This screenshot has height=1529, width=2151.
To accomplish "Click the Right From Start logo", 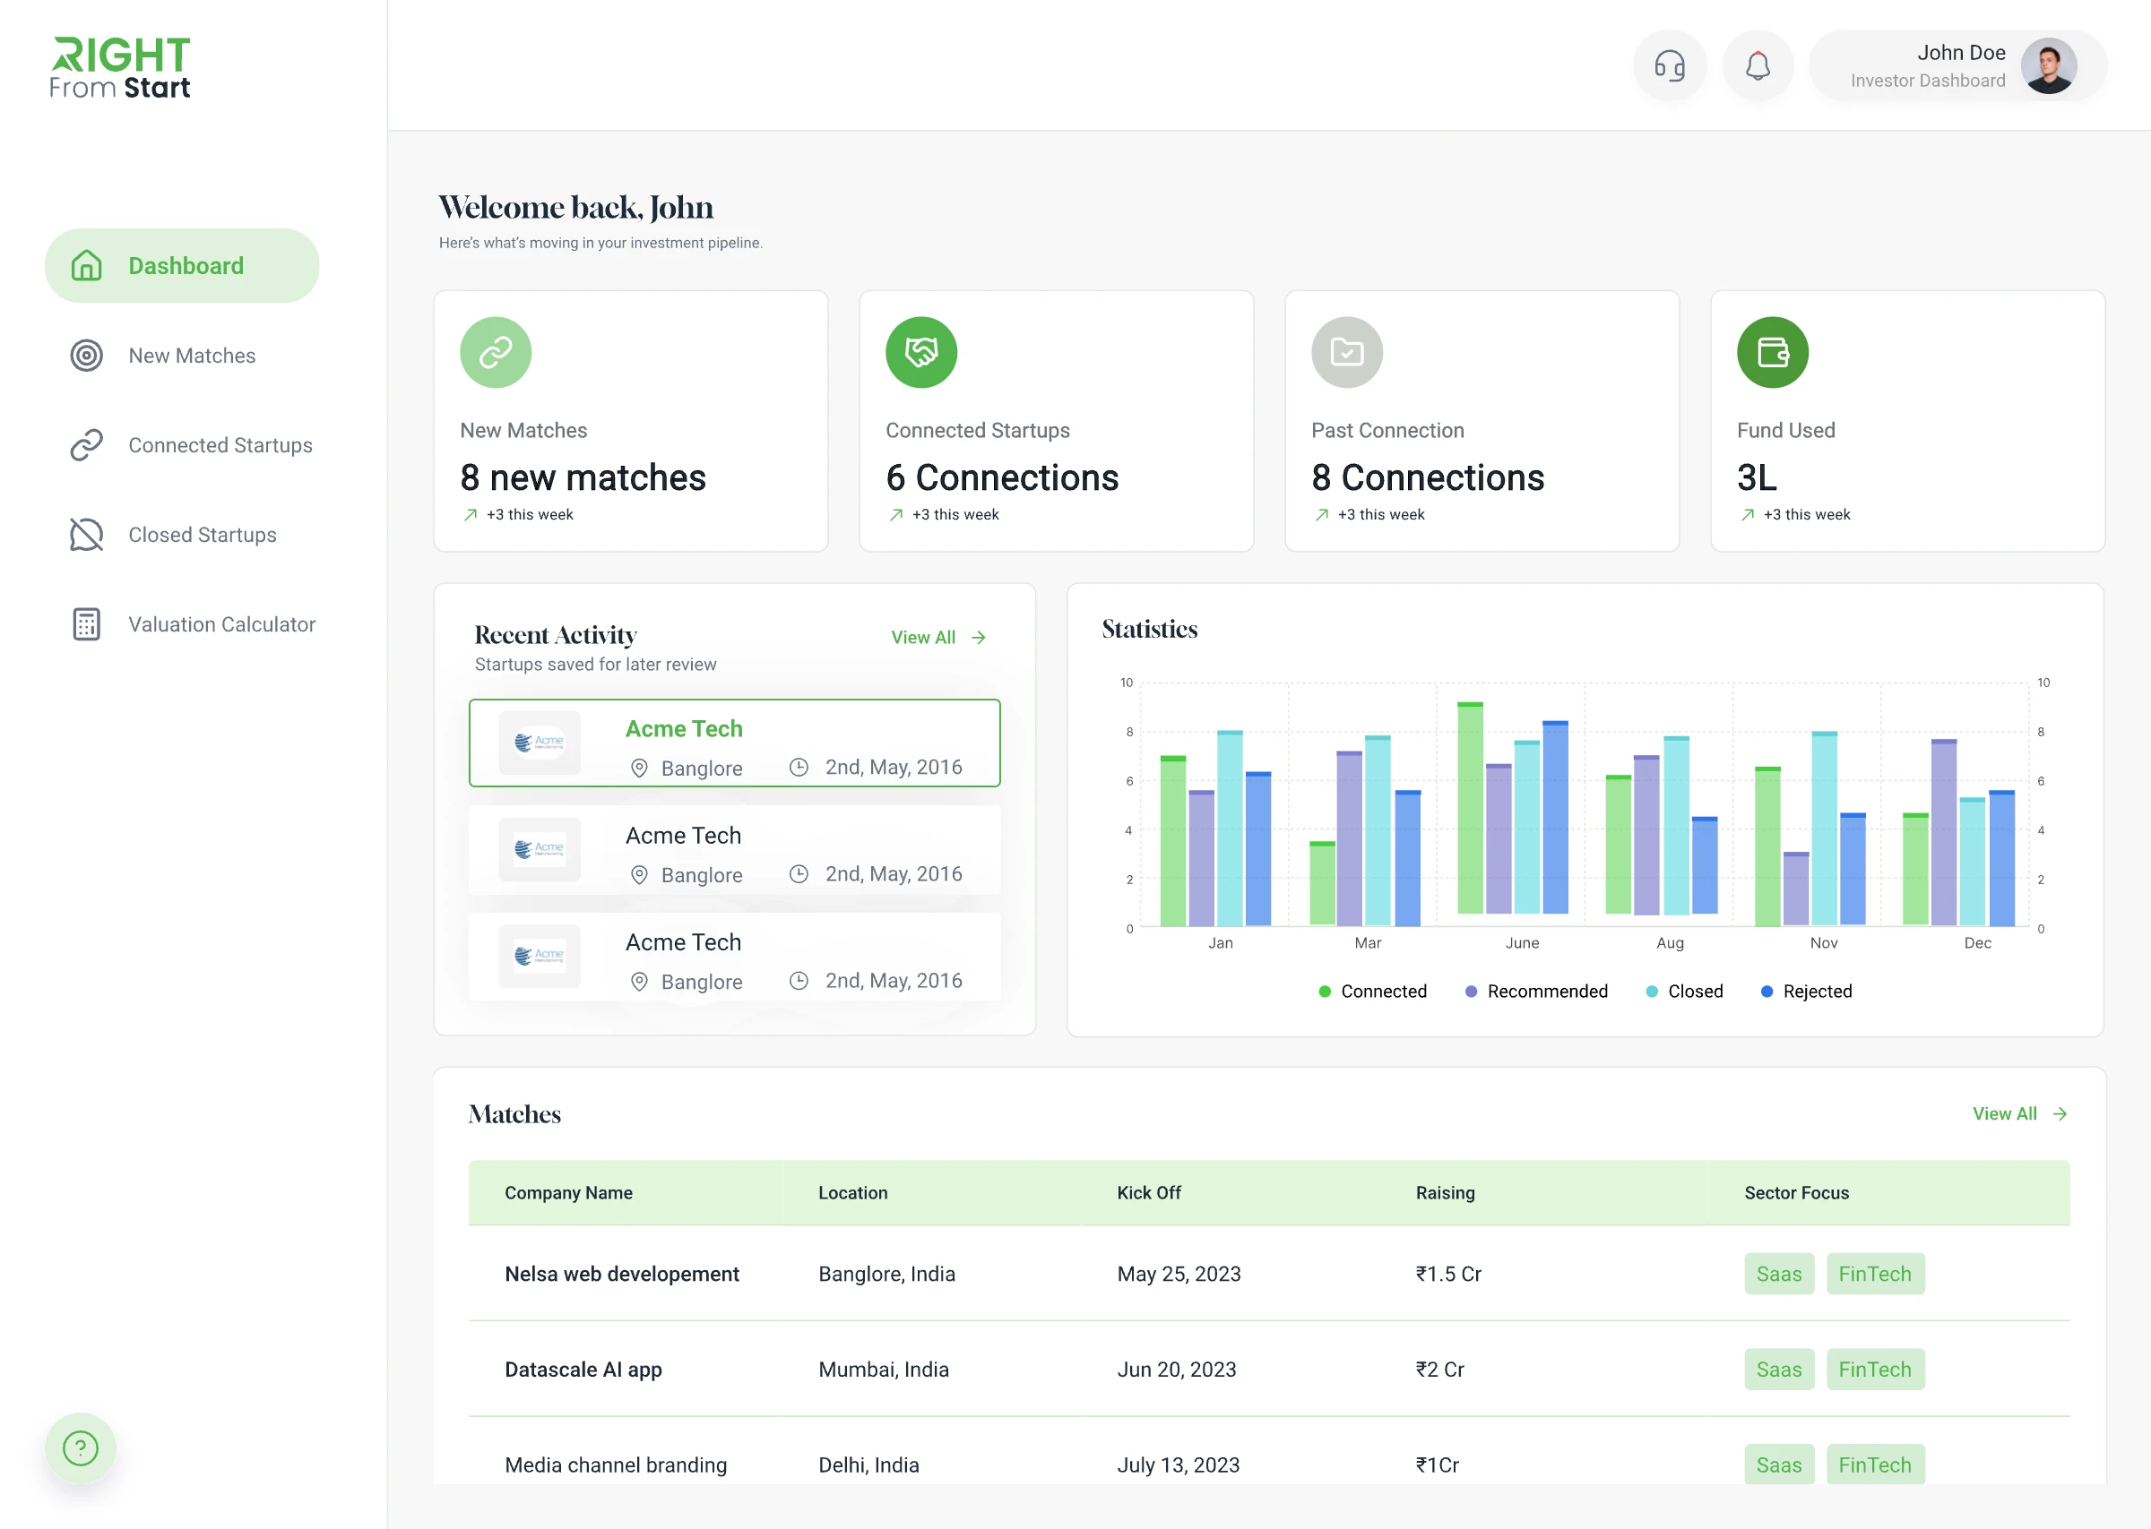I will tap(121, 67).
